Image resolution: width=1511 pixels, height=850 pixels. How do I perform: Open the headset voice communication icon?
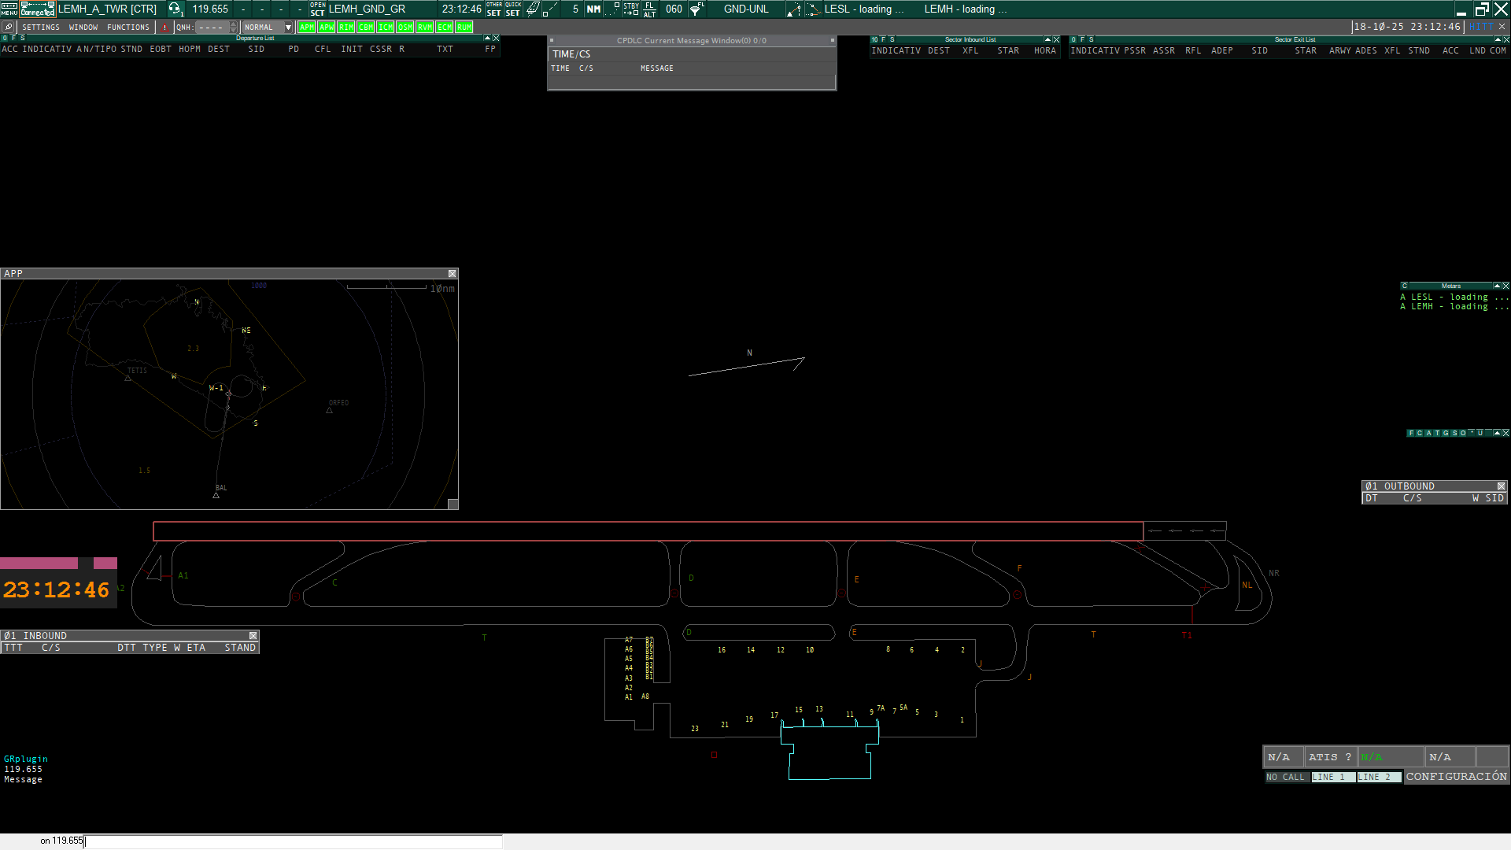point(175,9)
